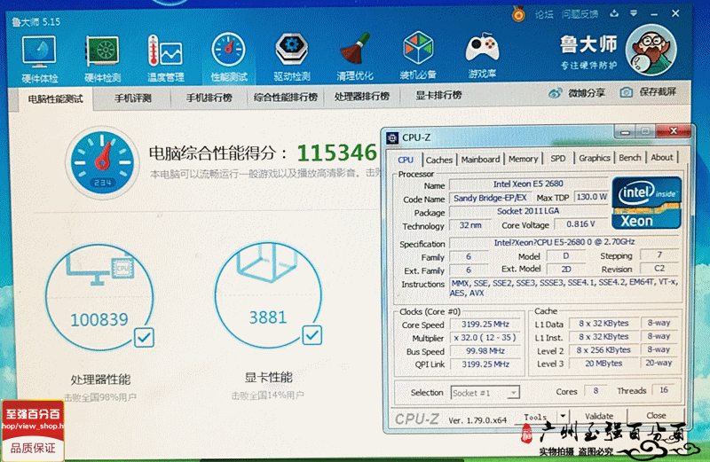Screen dimensions: 710x462
Task: Select the 性能测试 performance test icon
Action: (229, 58)
